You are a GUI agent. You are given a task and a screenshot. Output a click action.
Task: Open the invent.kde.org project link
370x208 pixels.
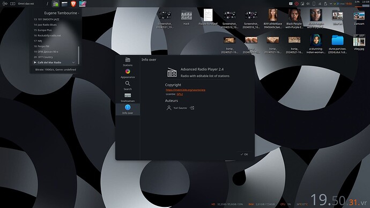[186, 90]
